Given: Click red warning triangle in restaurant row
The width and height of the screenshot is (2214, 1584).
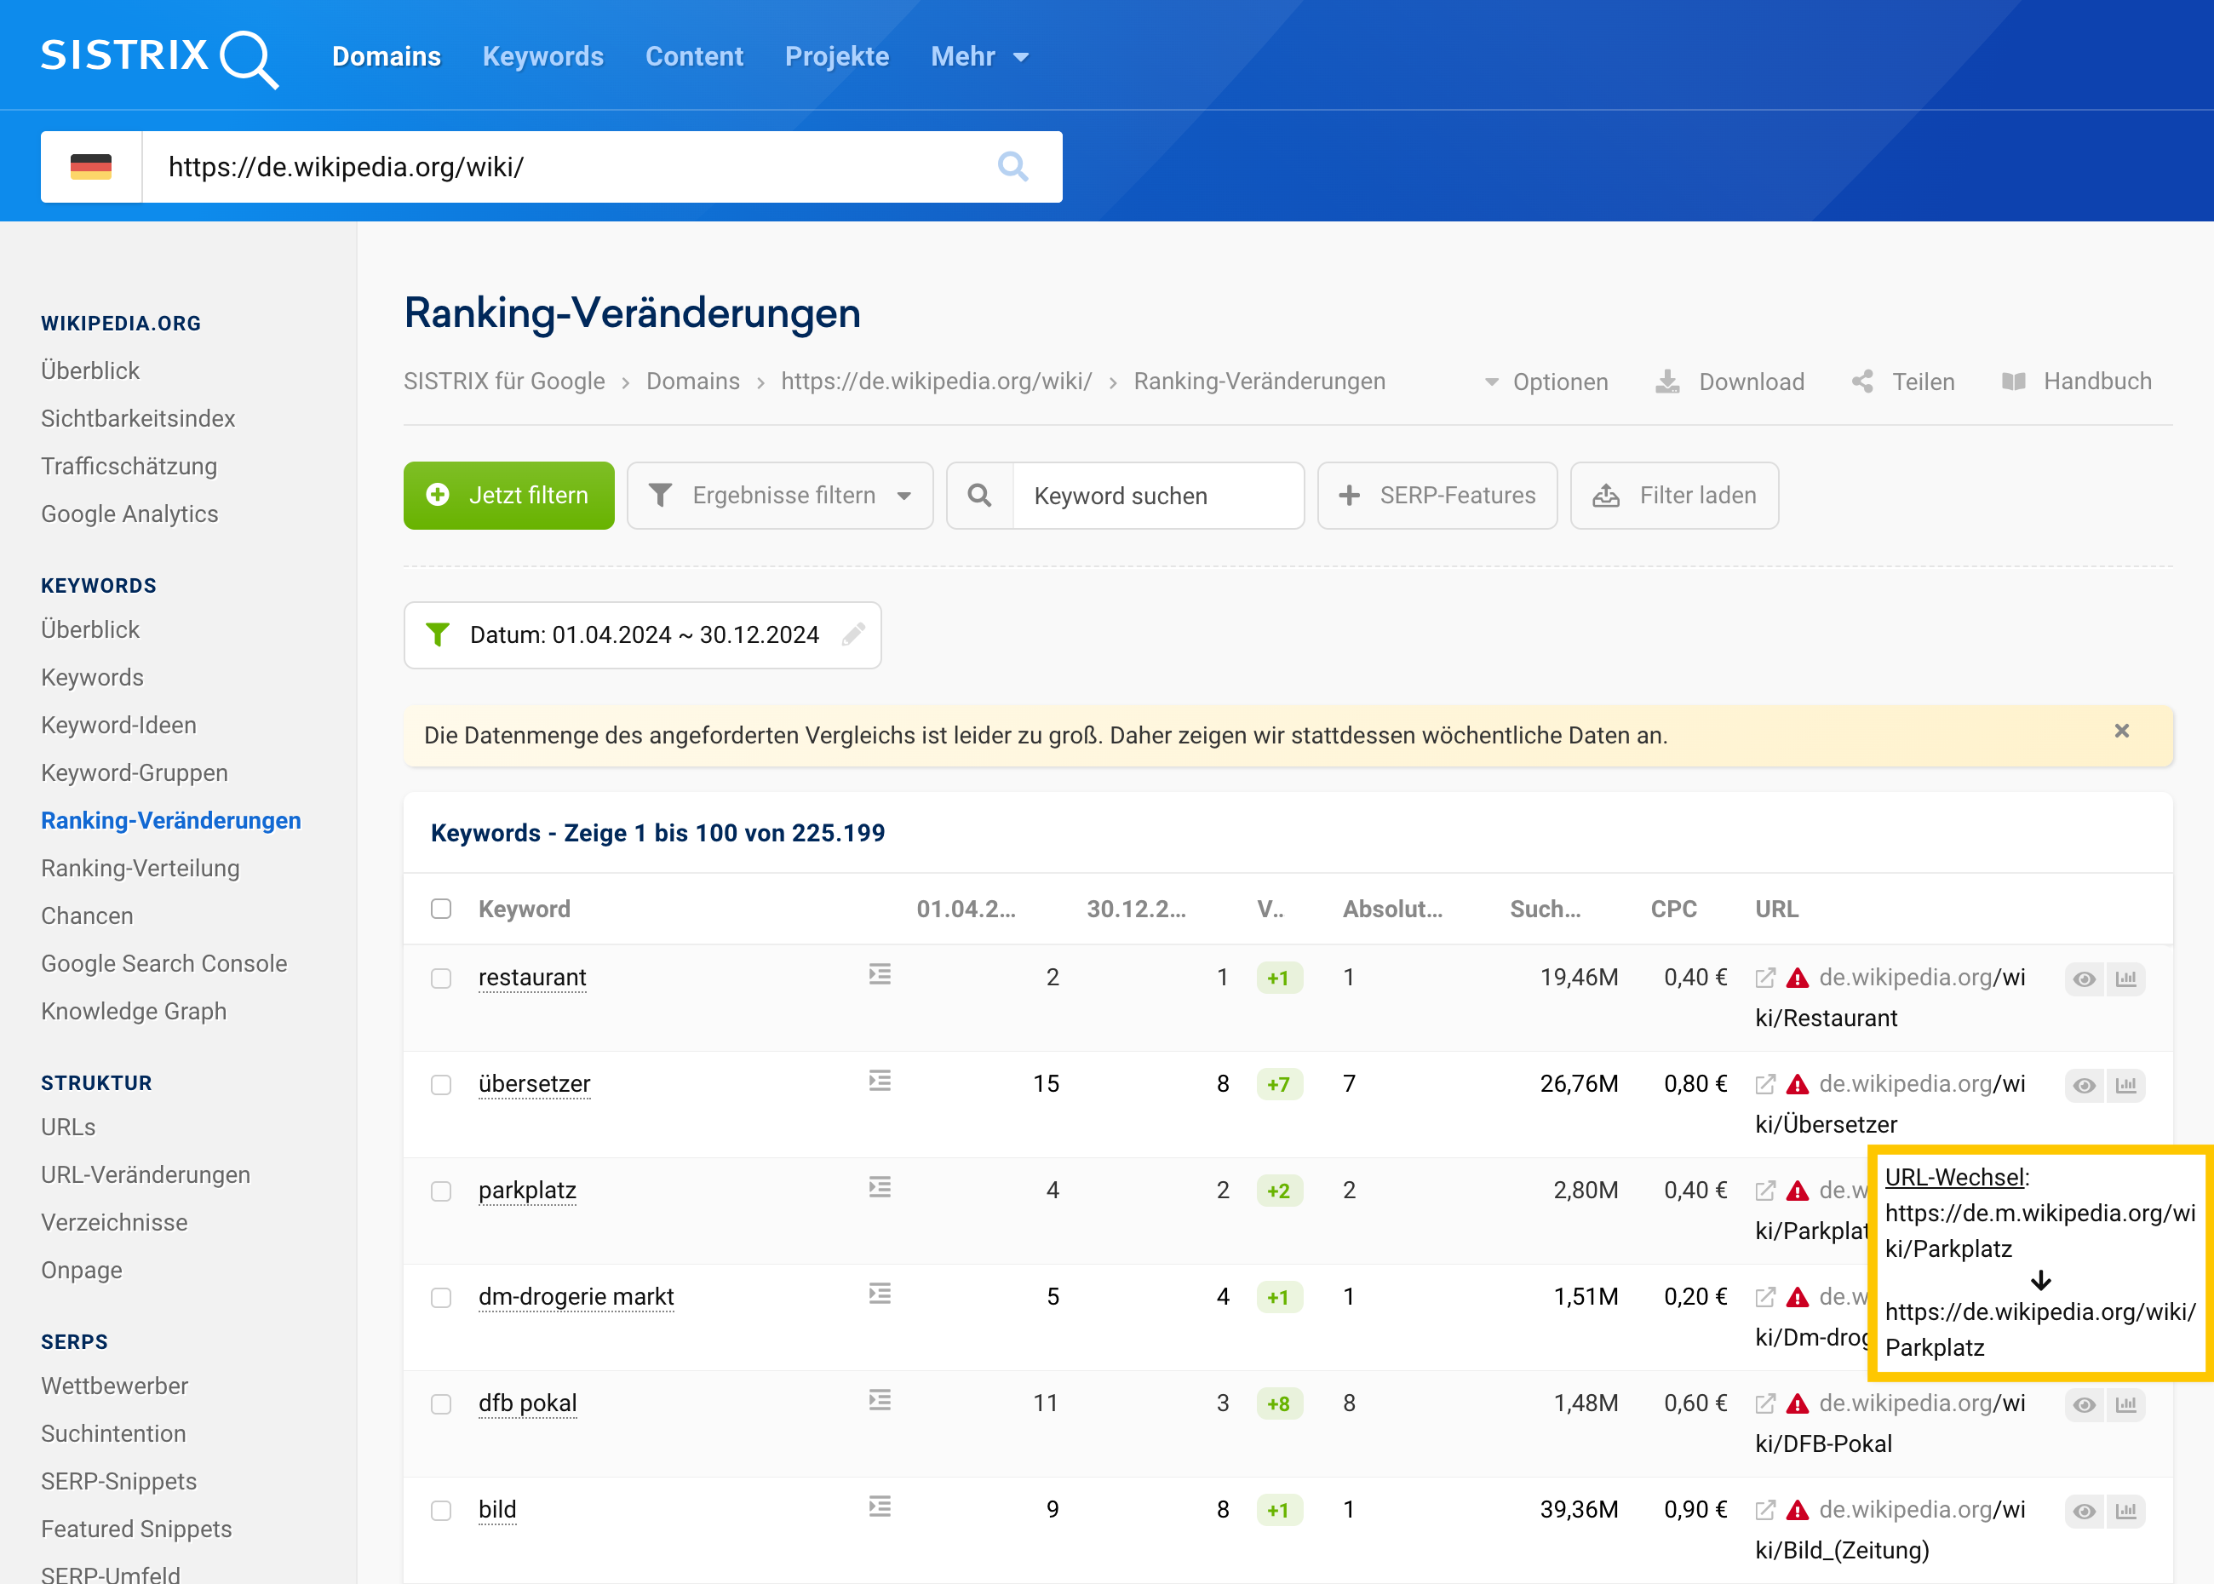Looking at the screenshot, I should 1798,978.
